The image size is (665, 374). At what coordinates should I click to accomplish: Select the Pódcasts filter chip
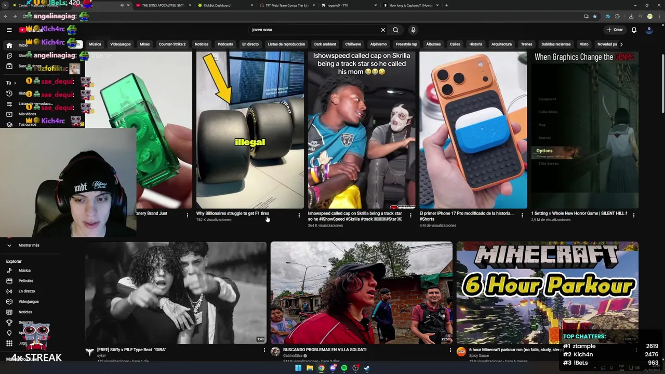[x=225, y=44]
